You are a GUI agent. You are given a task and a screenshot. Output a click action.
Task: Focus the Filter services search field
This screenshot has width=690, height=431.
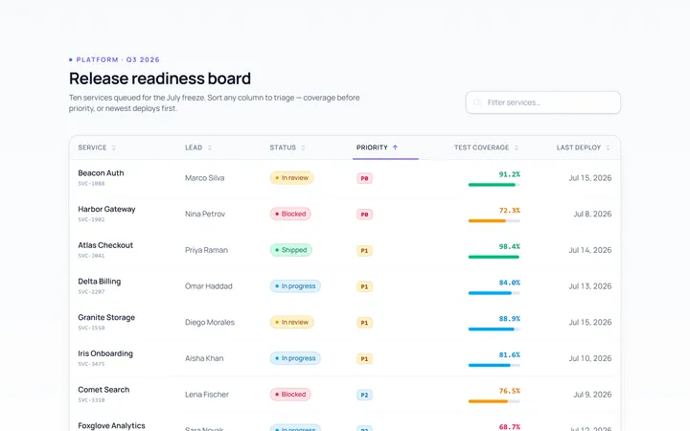point(543,102)
